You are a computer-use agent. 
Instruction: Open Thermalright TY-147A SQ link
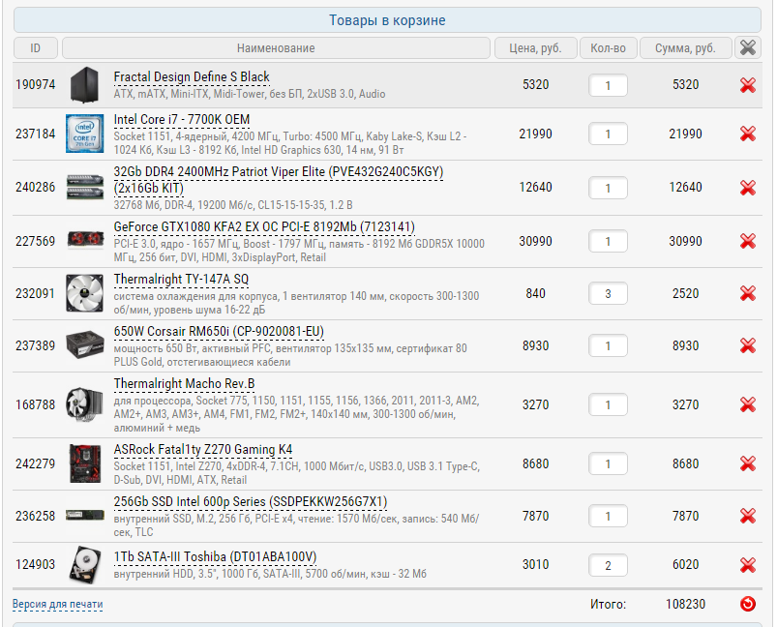pyautogui.click(x=181, y=280)
